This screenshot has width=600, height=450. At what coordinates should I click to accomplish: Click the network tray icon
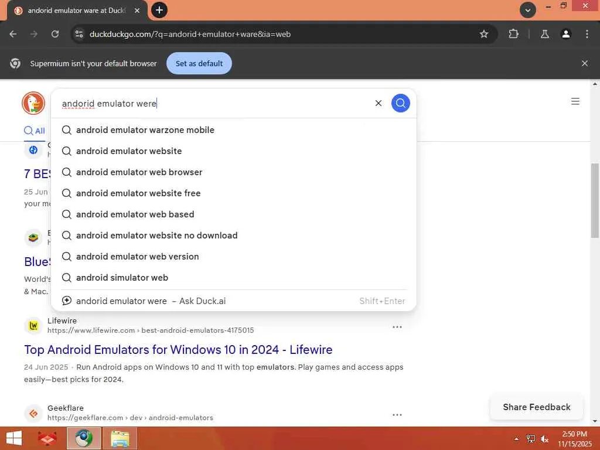coord(530,439)
